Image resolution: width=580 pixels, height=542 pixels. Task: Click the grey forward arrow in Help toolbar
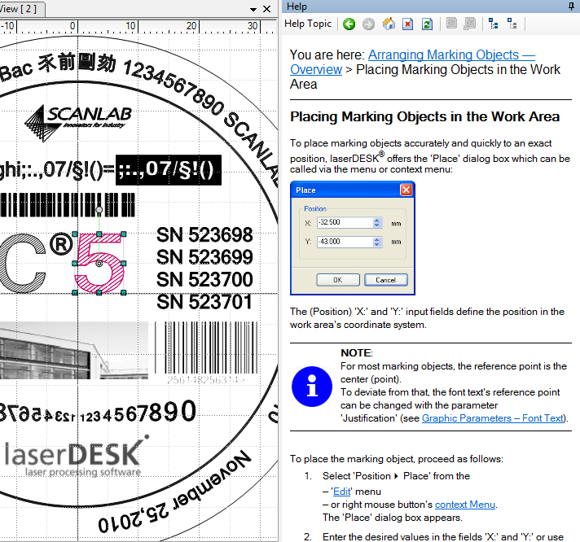click(368, 24)
